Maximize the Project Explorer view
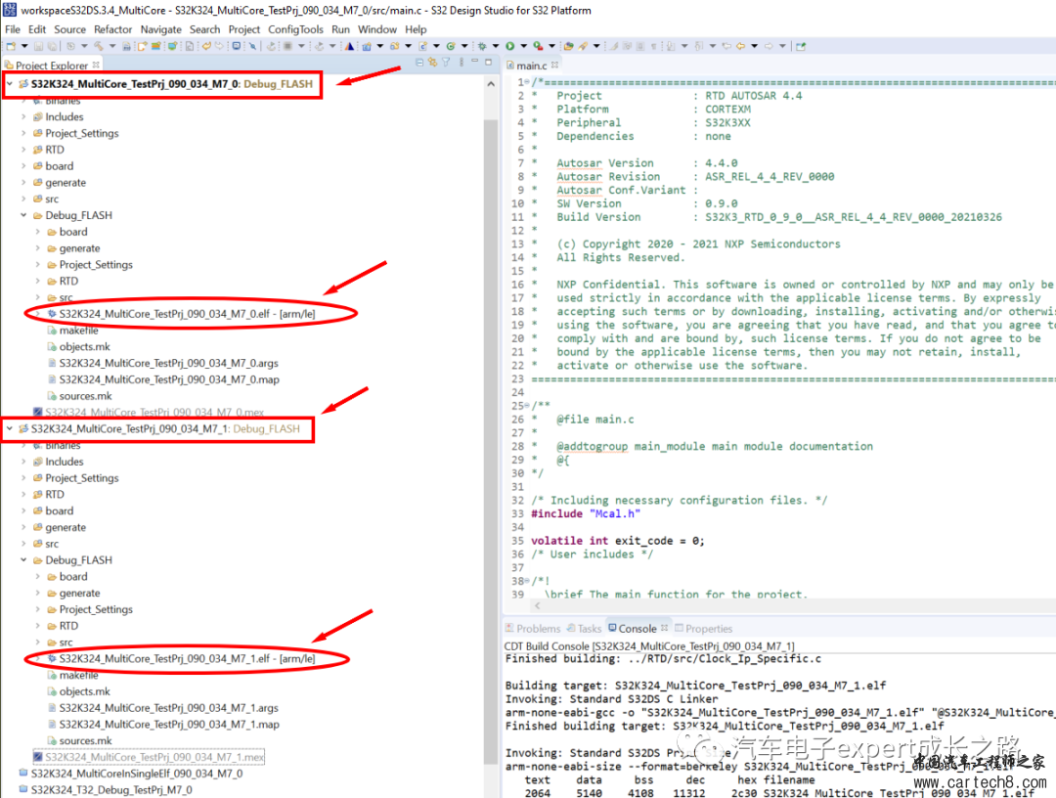This screenshot has width=1056, height=798. point(488,62)
